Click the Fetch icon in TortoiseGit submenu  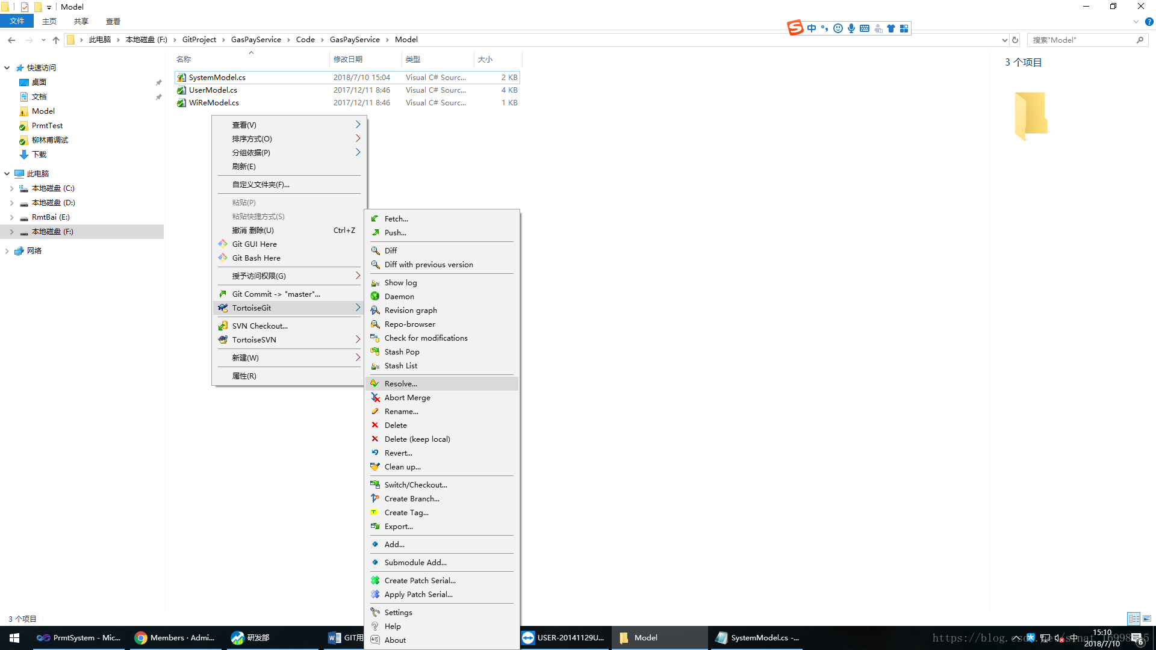[375, 218]
